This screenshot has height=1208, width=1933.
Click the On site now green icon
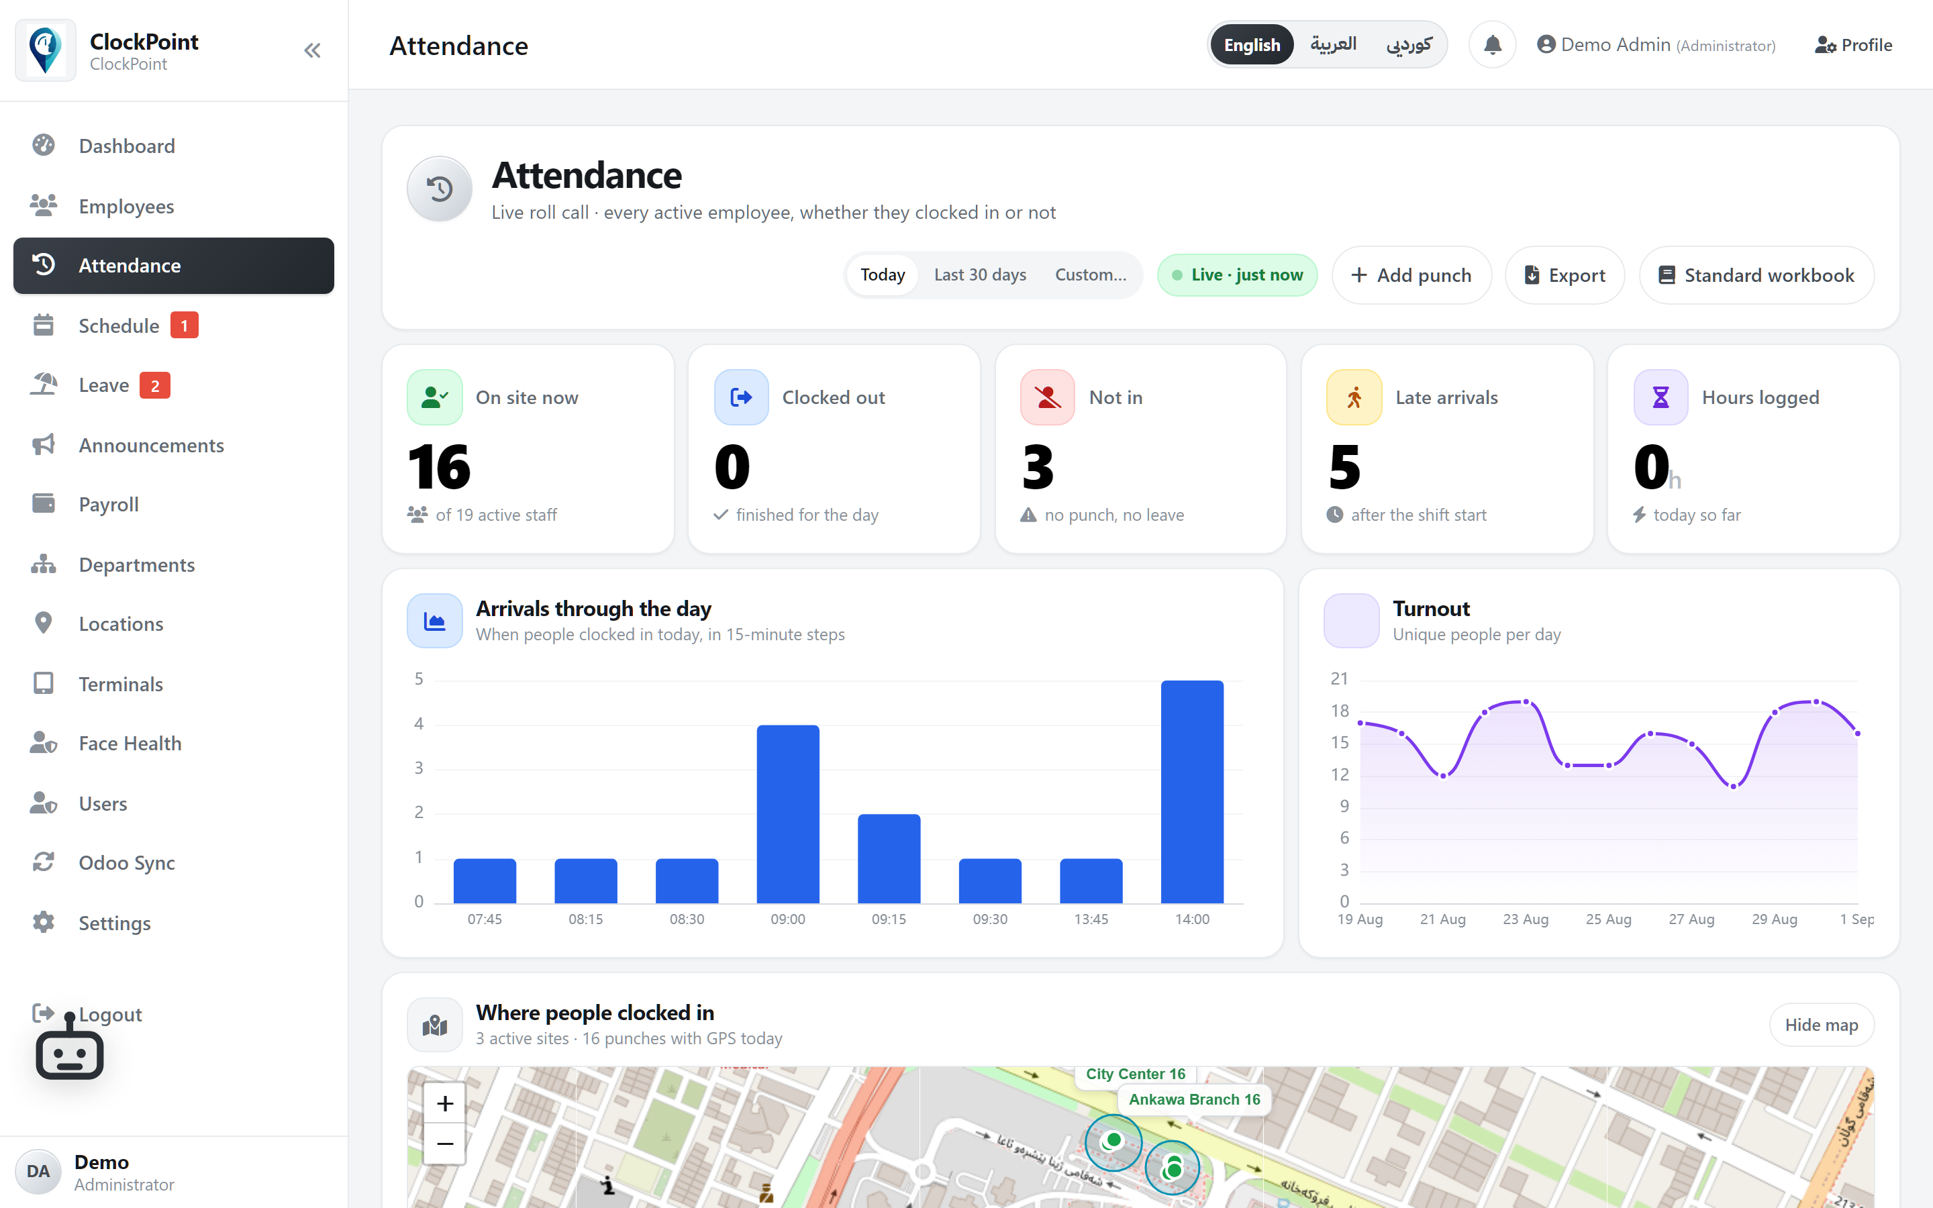coord(434,397)
